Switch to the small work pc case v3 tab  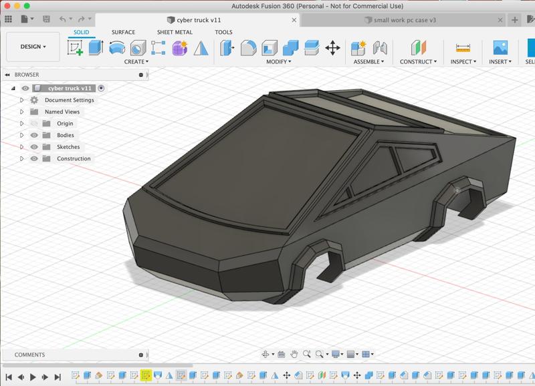point(405,20)
